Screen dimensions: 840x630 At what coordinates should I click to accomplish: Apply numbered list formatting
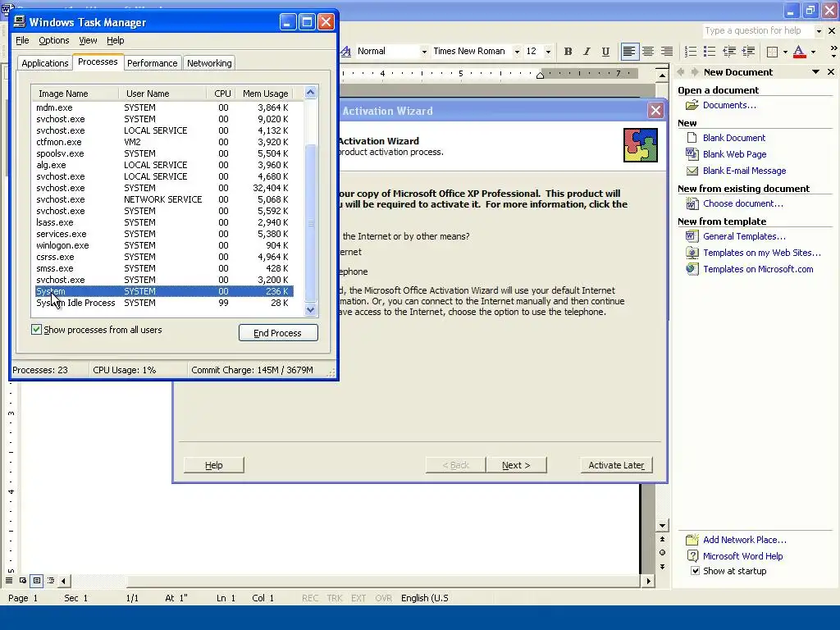click(691, 52)
